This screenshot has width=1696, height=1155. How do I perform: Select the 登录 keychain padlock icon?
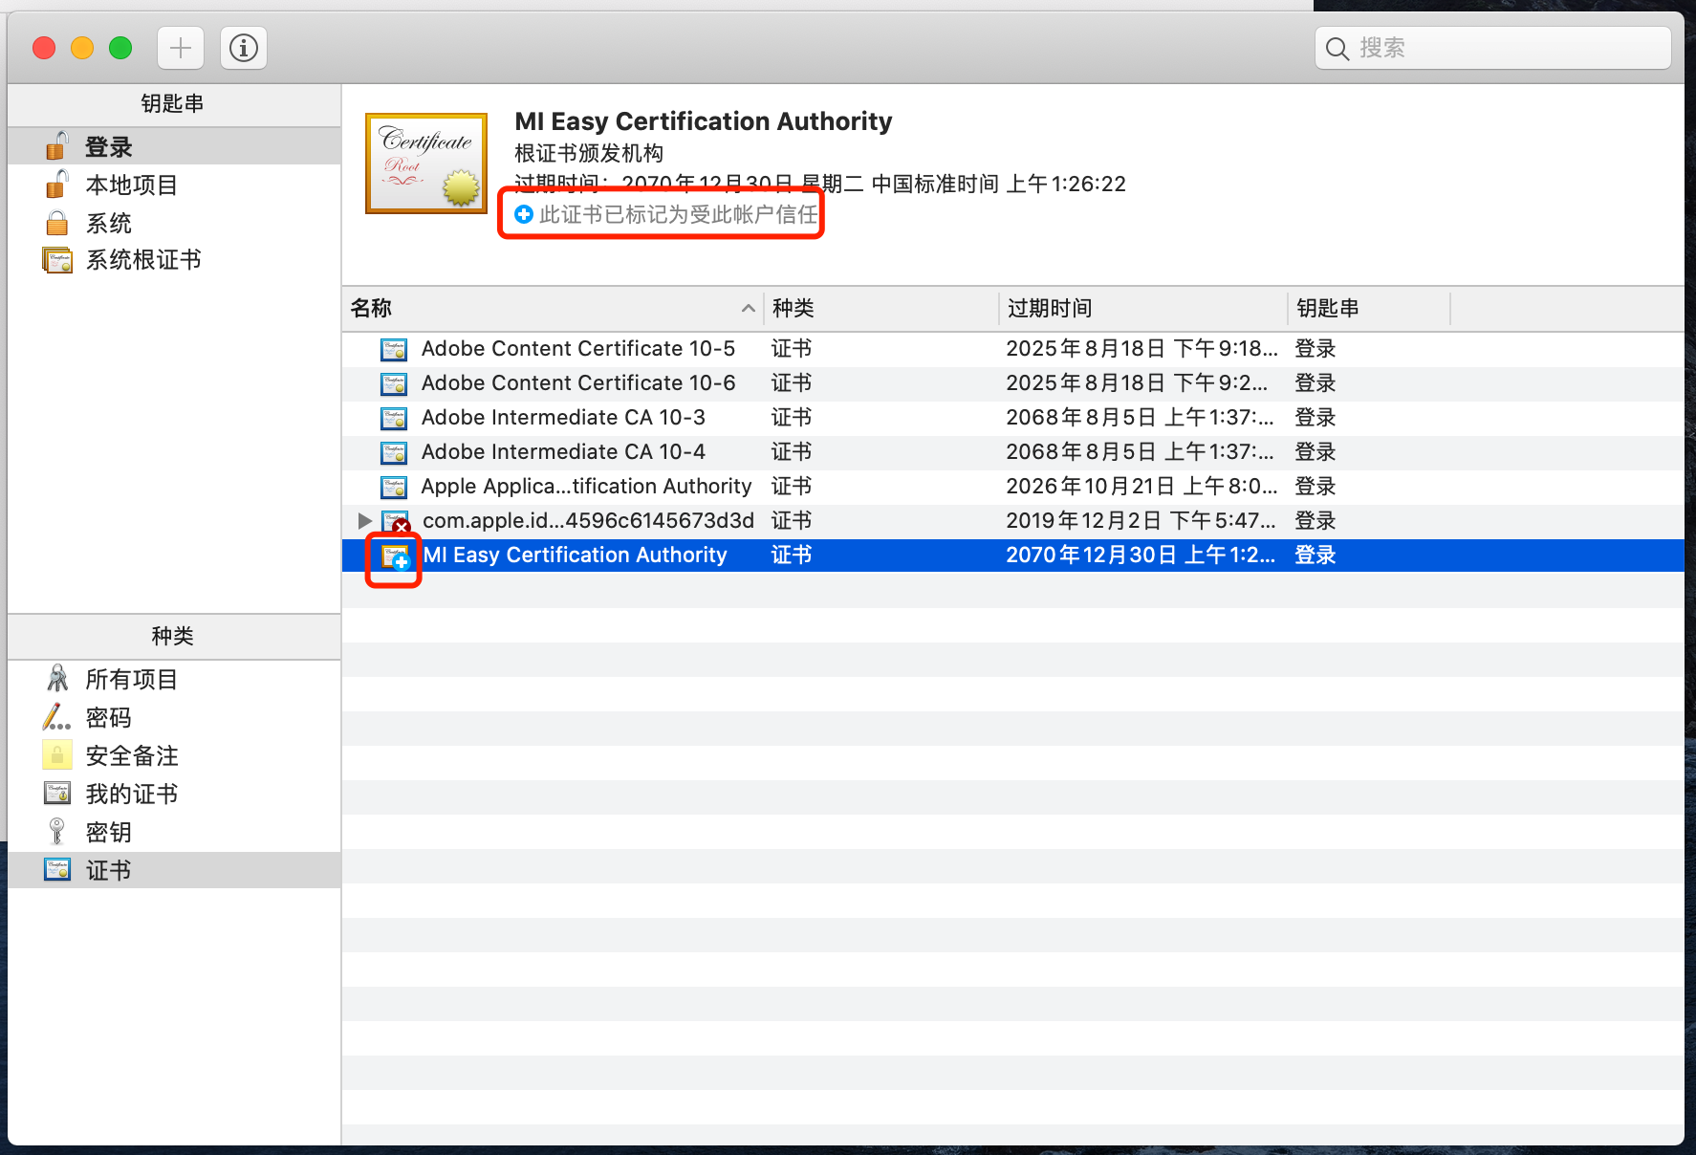point(57,146)
